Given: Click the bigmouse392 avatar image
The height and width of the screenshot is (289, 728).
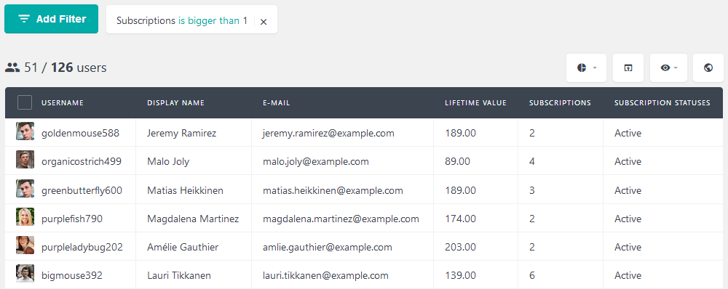Looking at the screenshot, I should pyautogui.click(x=25, y=274).
